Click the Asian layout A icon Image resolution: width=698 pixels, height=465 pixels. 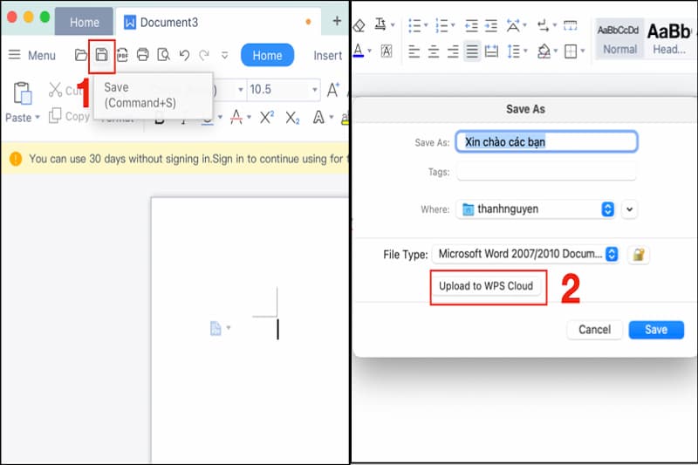click(x=513, y=25)
